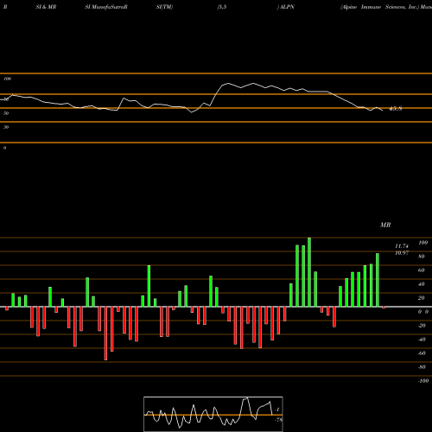Click the MR right-axis label 40
This screenshot has height=432, width=432.
[x=422, y=284]
